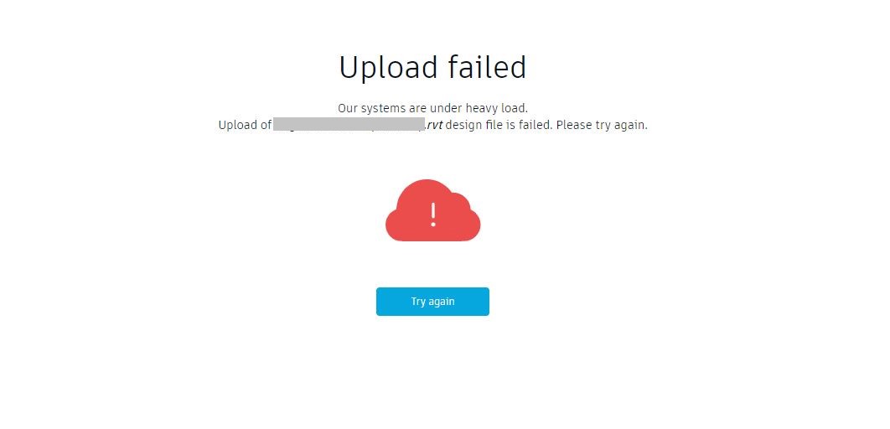The image size is (890, 429).
Task: Click the 'Please try again.' sentence
Action: (602, 125)
